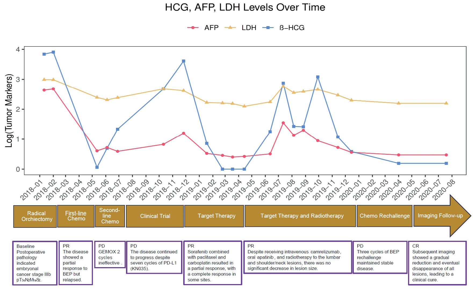Screen dimensions: 476x290
Task: Select the Radical Orchiectomy timeline box
Action: (35, 216)
